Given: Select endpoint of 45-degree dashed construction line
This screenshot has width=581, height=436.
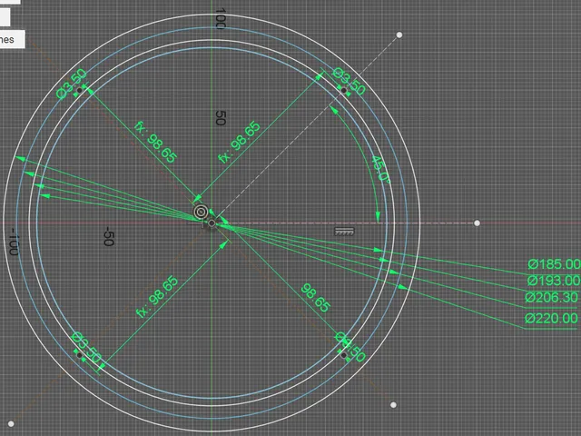Looking at the screenshot, I should click(x=399, y=35).
